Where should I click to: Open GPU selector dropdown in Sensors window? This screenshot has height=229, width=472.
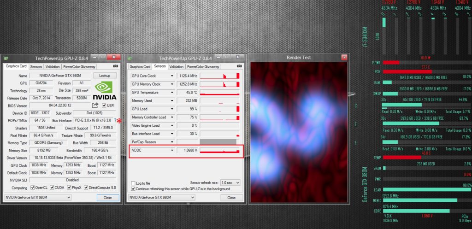click(162, 197)
